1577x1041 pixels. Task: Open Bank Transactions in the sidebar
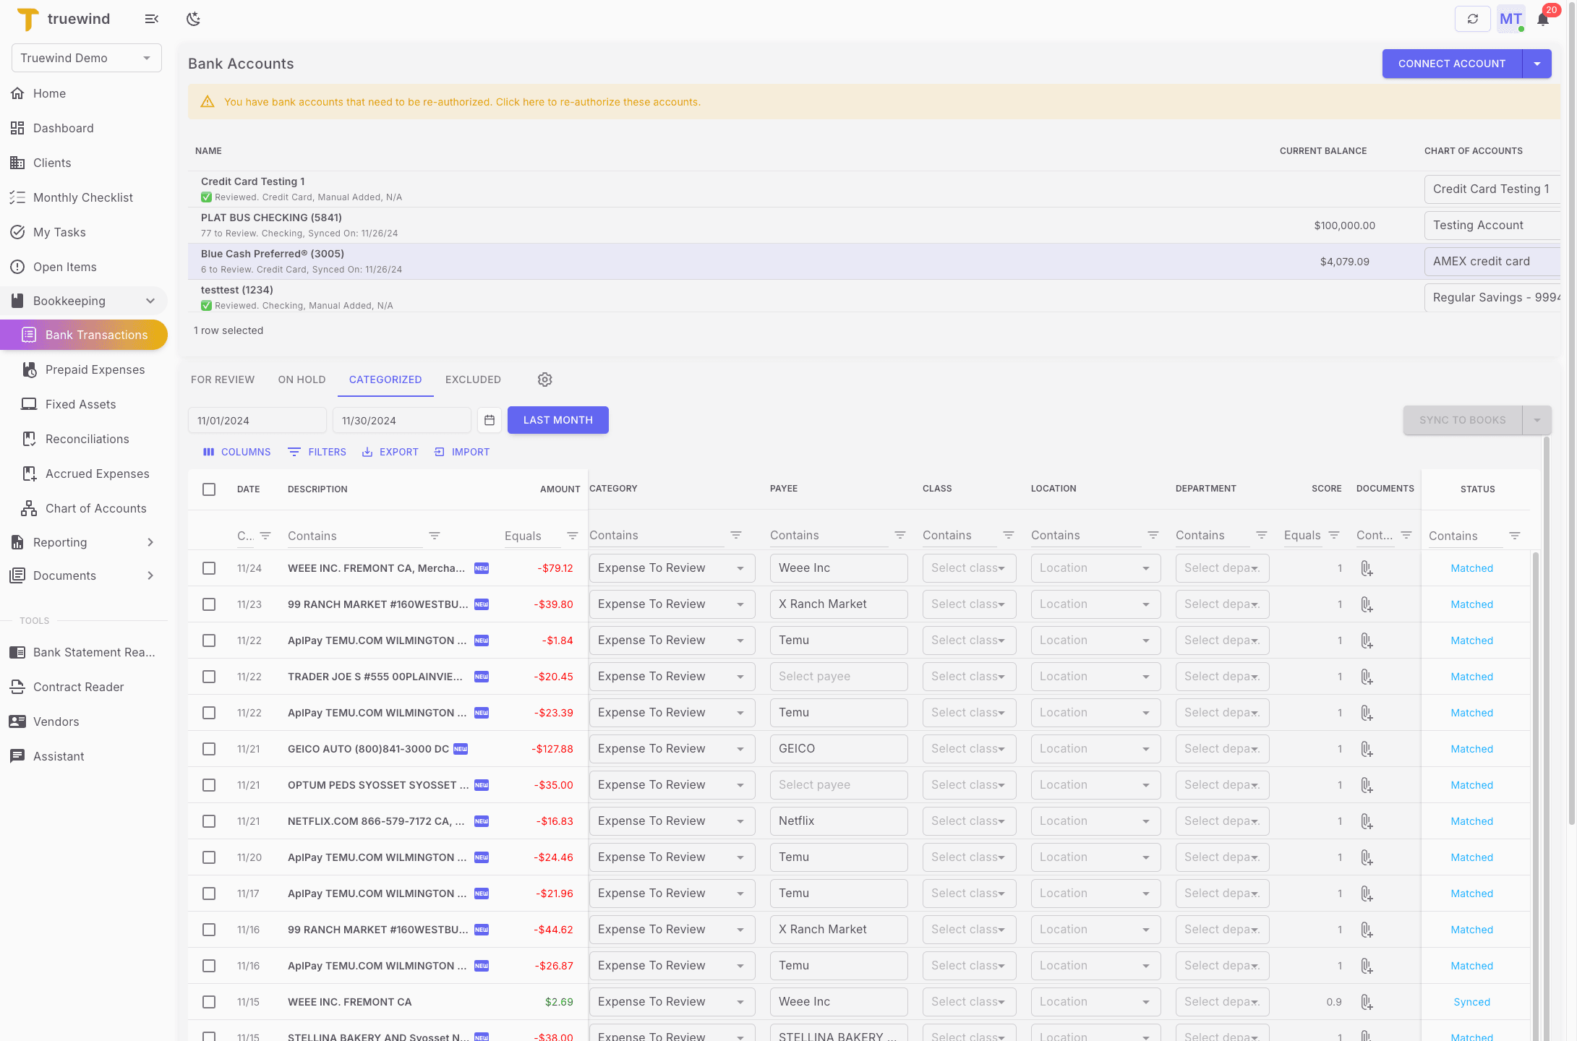[96, 335]
